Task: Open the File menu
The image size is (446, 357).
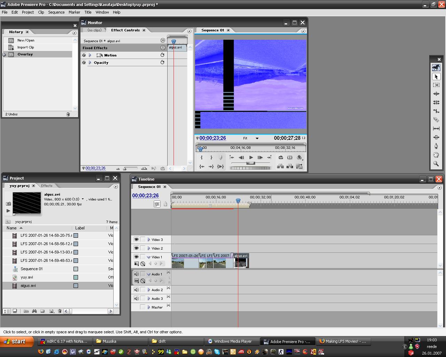Action: tap(5, 12)
